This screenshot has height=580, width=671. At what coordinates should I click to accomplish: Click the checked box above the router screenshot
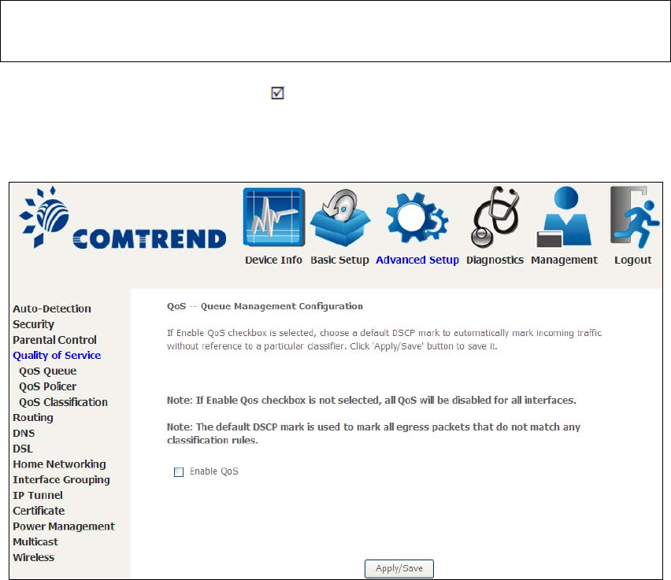277,93
